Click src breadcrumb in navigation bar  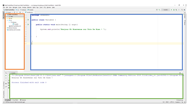[17, 10]
